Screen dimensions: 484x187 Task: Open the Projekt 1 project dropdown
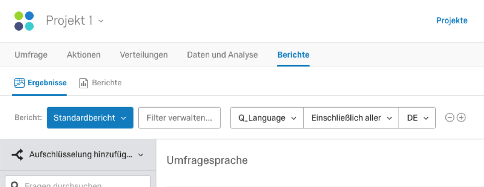75,21
